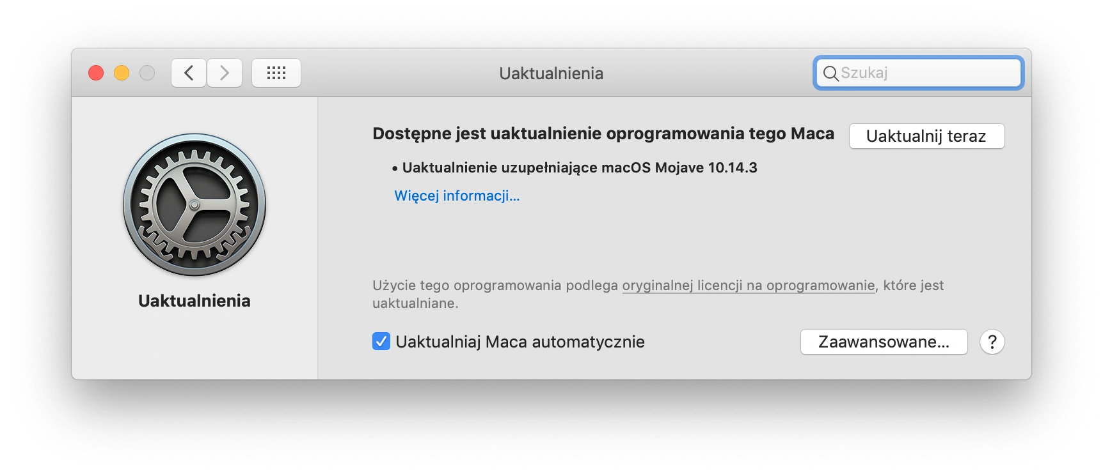The width and height of the screenshot is (1103, 474).
Task: Toggle the Uaktualniaj Maca automatycznie checkbox
Action: [381, 342]
